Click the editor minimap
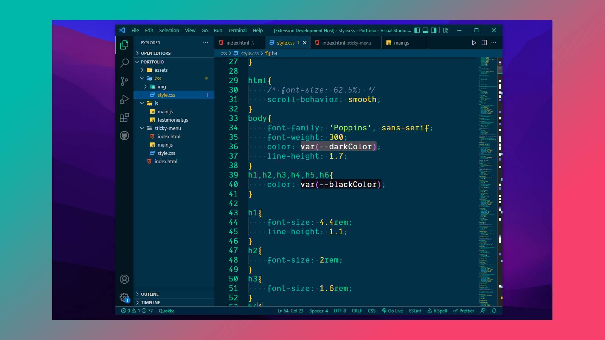 (488, 181)
